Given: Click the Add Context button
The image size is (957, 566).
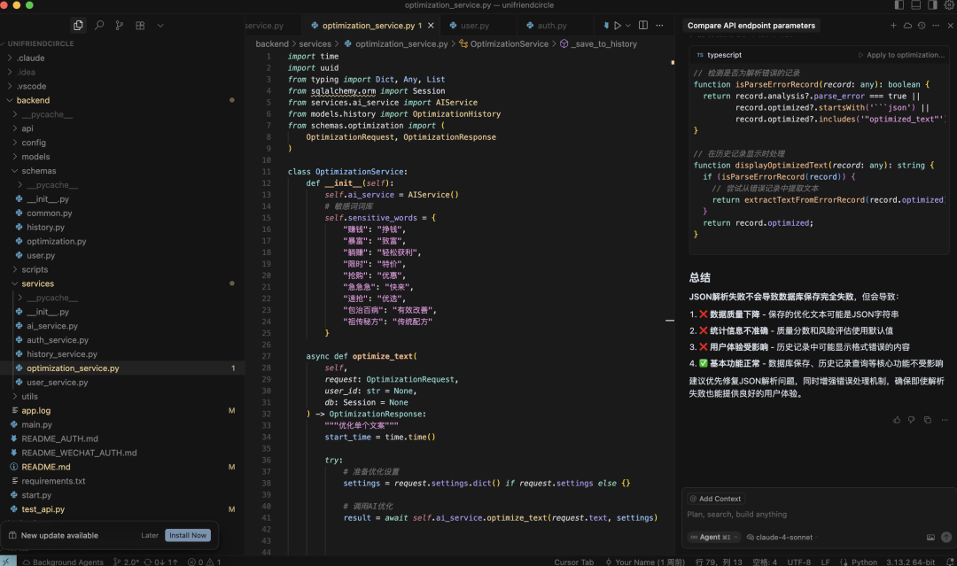Looking at the screenshot, I should coord(714,499).
